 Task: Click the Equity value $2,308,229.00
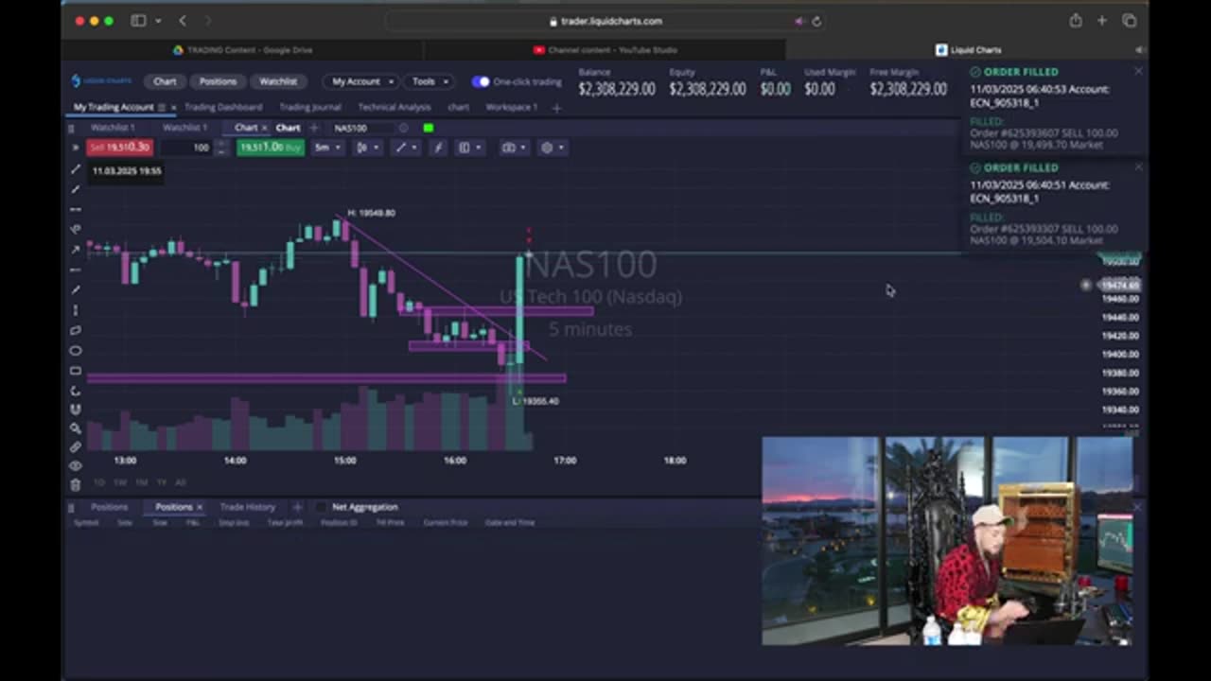click(708, 89)
